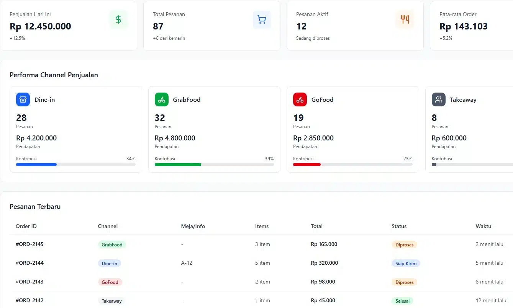
Task: Toggle the Diproses status on order ORD-2143
Action: [x=404, y=282]
